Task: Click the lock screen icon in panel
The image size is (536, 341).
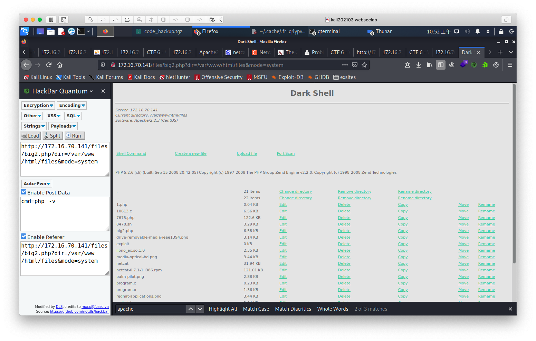Action: click(x=501, y=31)
